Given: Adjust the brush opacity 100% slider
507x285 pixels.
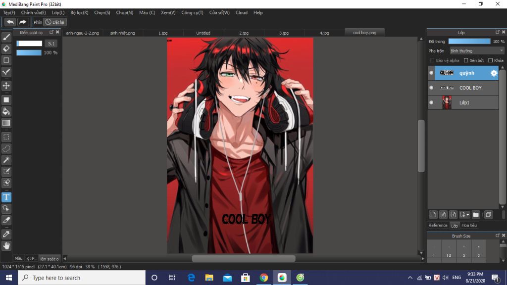Looking at the screenshot, I should [29, 52].
